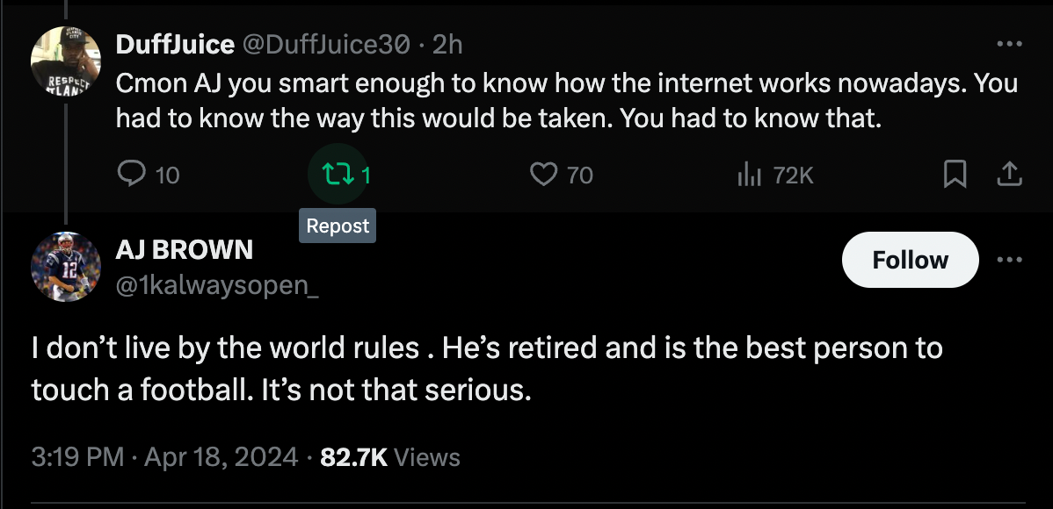The height and width of the screenshot is (509, 1053).
Task: Click the AJ BROWN display name
Action: (185, 249)
